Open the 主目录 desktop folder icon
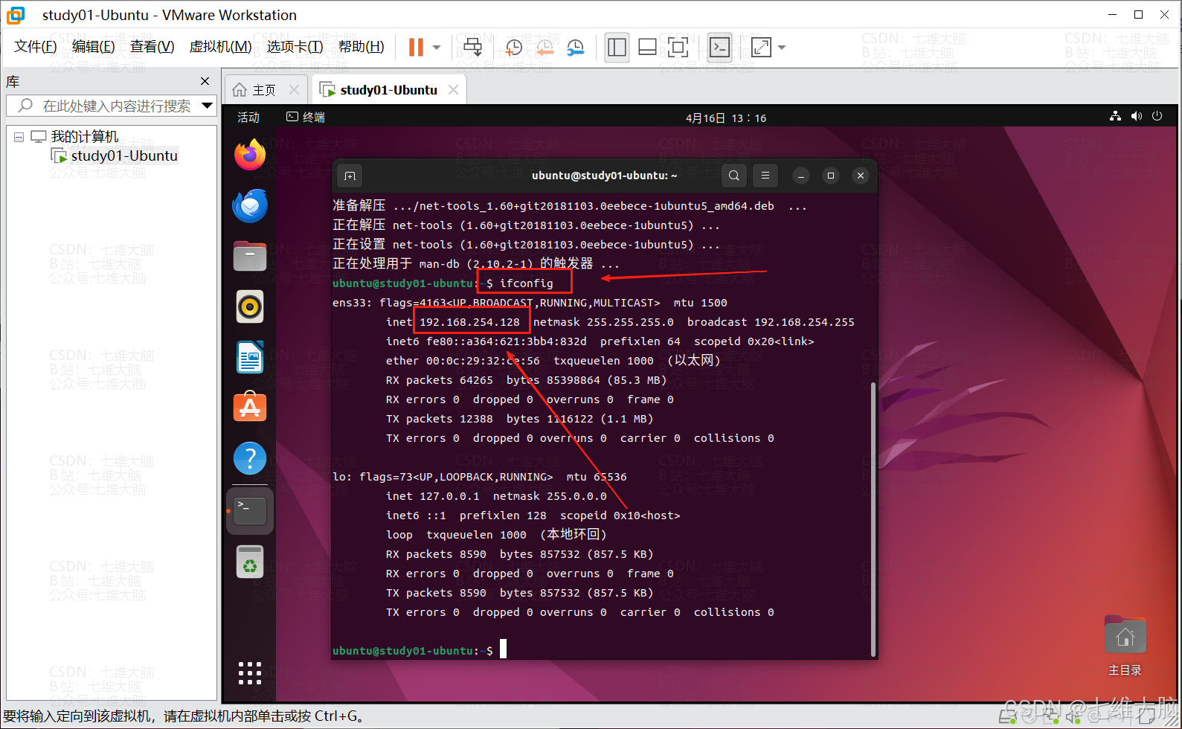 pyautogui.click(x=1125, y=645)
